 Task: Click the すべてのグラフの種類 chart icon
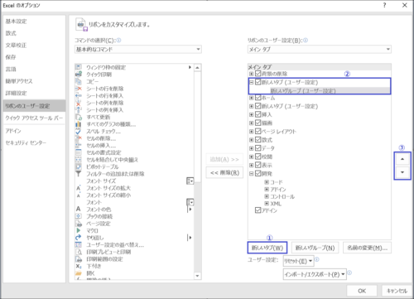click(79, 124)
